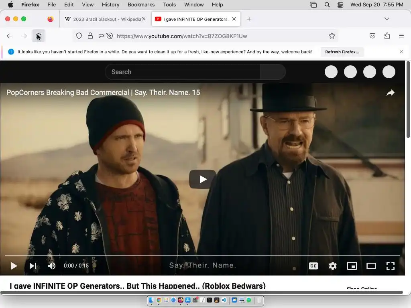The height and width of the screenshot is (308, 411).
Task: Play the video from the control bar
Action: coord(14,266)
